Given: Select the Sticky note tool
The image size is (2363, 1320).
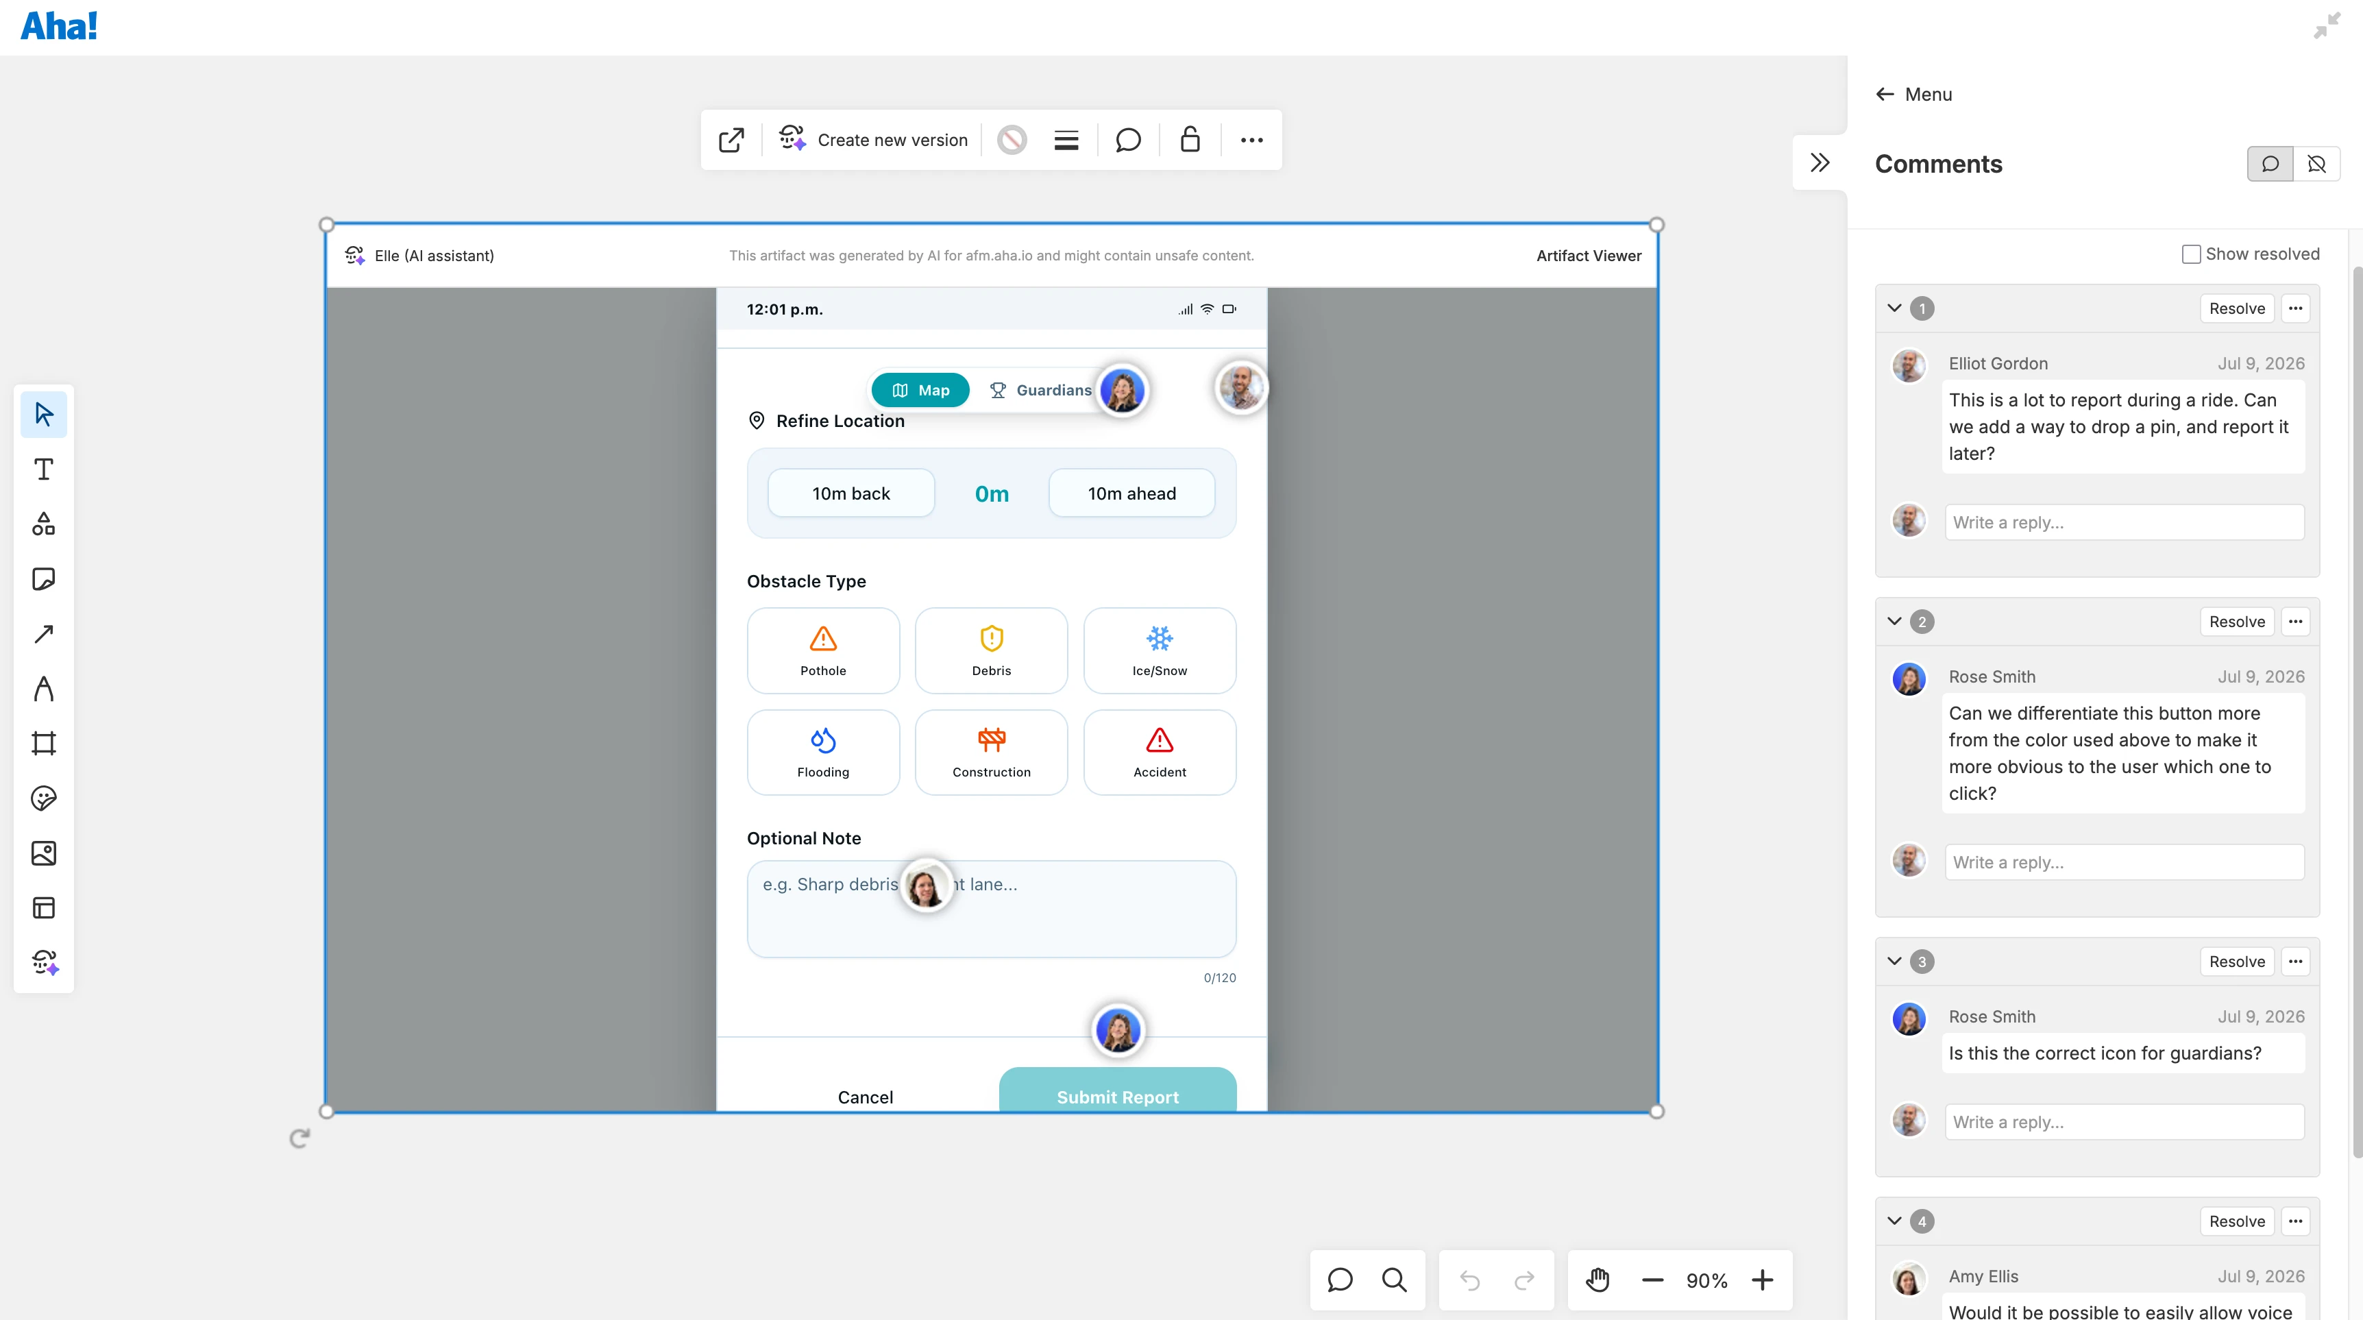Looking at the screenshot, I should click(43, 579).
